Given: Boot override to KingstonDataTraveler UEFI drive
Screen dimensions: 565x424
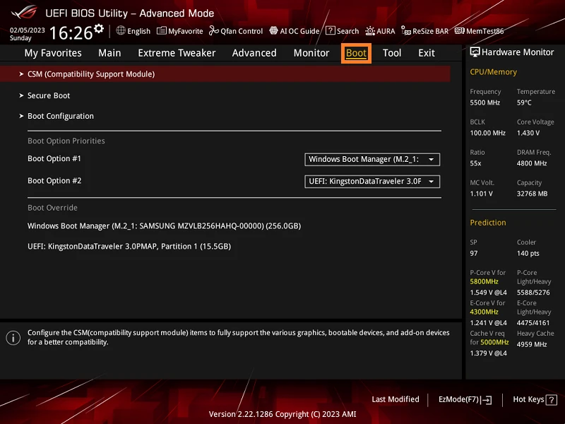Looking at the screenshot, I should pyautogui.click(x=129, y=247).
